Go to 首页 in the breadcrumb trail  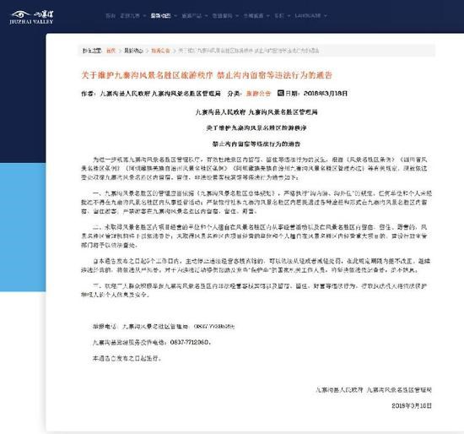click(111, 51)
